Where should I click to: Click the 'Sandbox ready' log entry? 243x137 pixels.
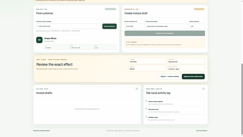[175, 119]
